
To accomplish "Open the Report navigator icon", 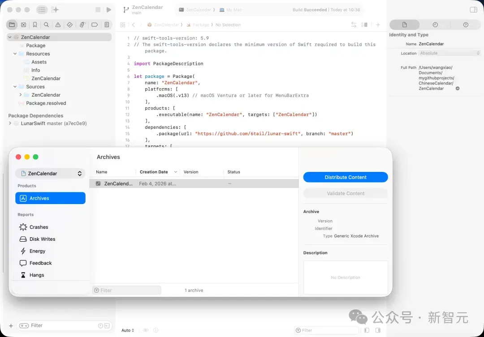I will [x=107, y=25].
